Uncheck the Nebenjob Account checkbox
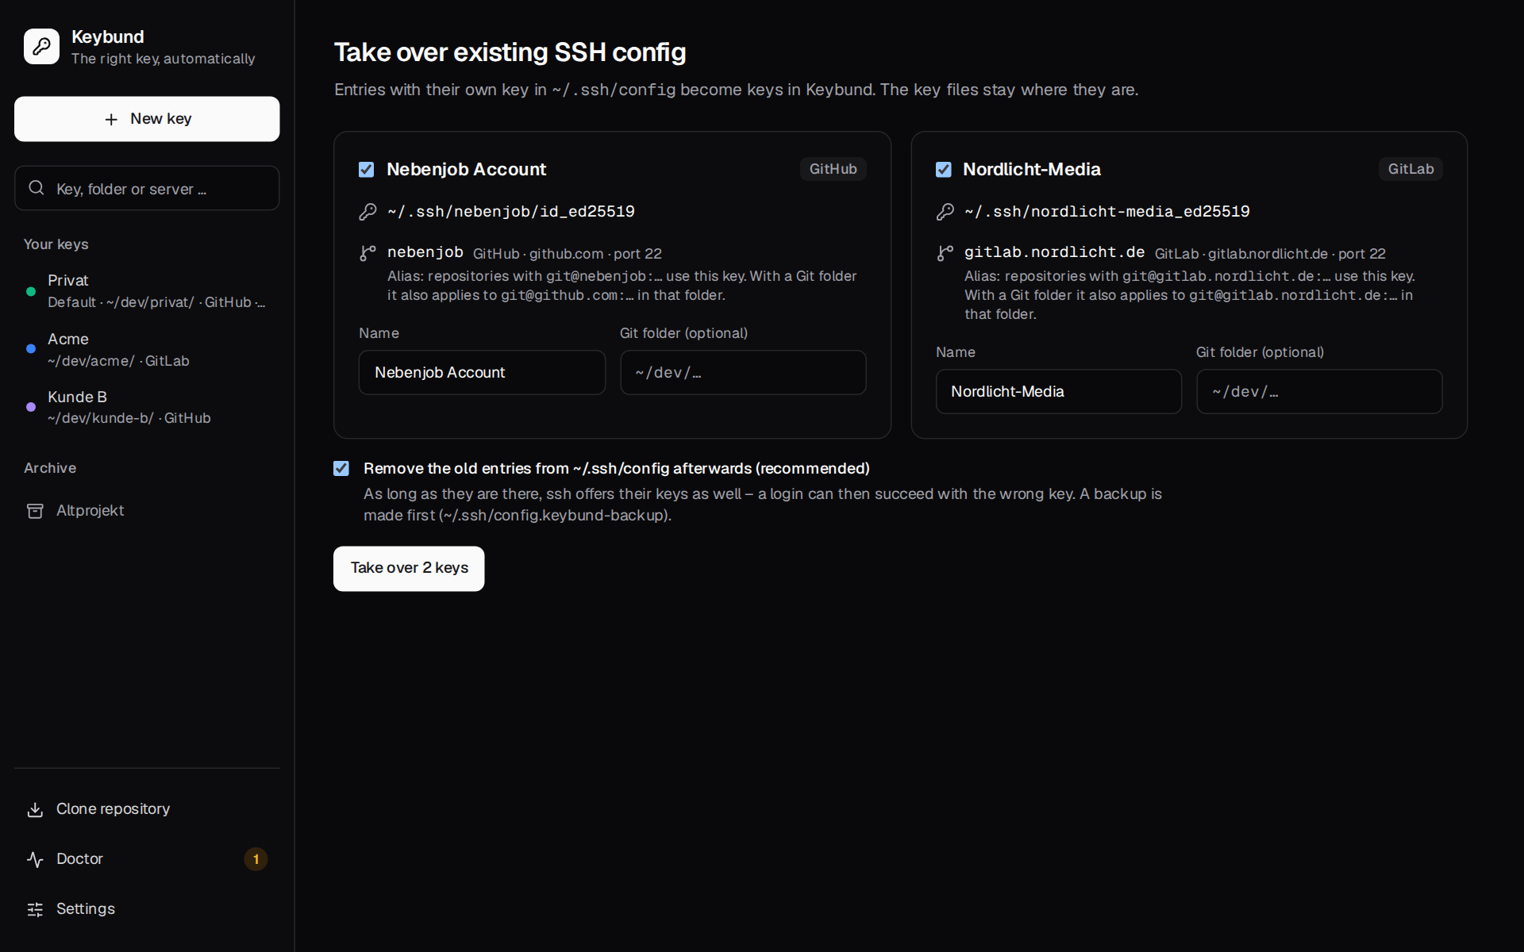The width and height of the screenshot is (1524, 952). (366, 170)
